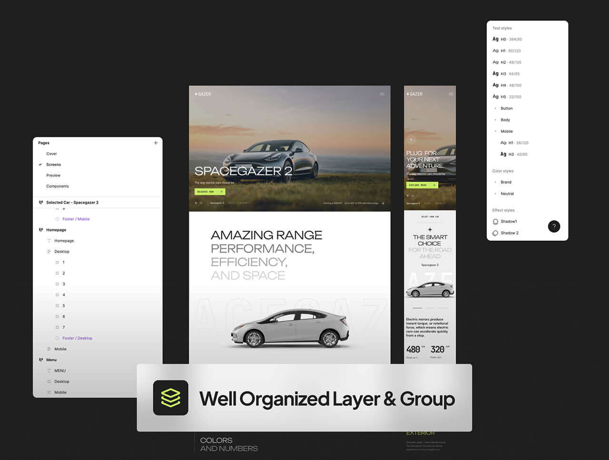The width and height of the screenshot is (609, 460).
Task: Expand the Brand color styles group
Action: tap(495, 182)
